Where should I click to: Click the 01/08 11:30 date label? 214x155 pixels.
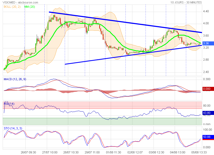point(113,152)
